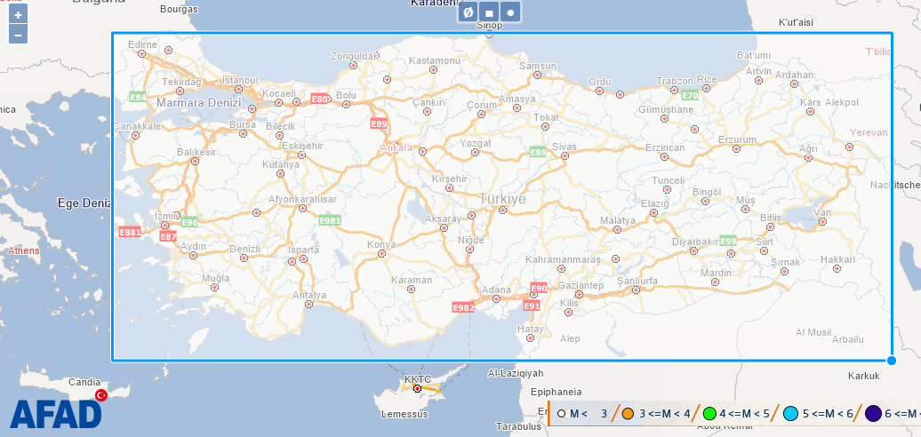
Task: Click the E982 road shield
Action: click(463, 307)
